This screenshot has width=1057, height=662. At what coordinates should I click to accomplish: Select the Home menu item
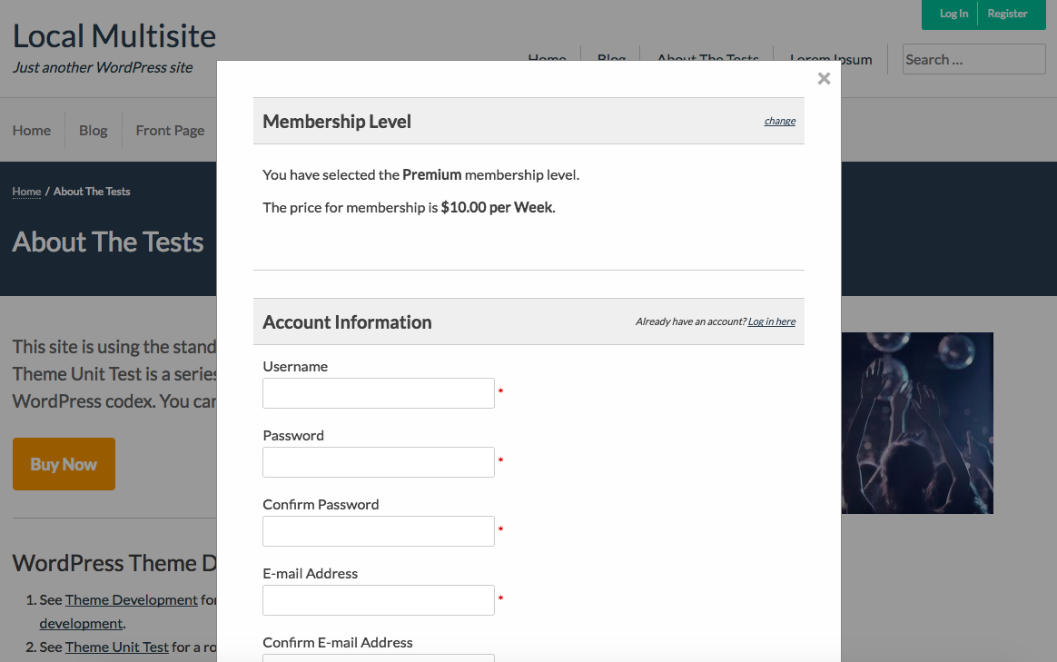547,58
